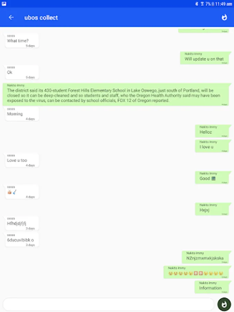Select the 'What time?' message bubble

[22, 41]
